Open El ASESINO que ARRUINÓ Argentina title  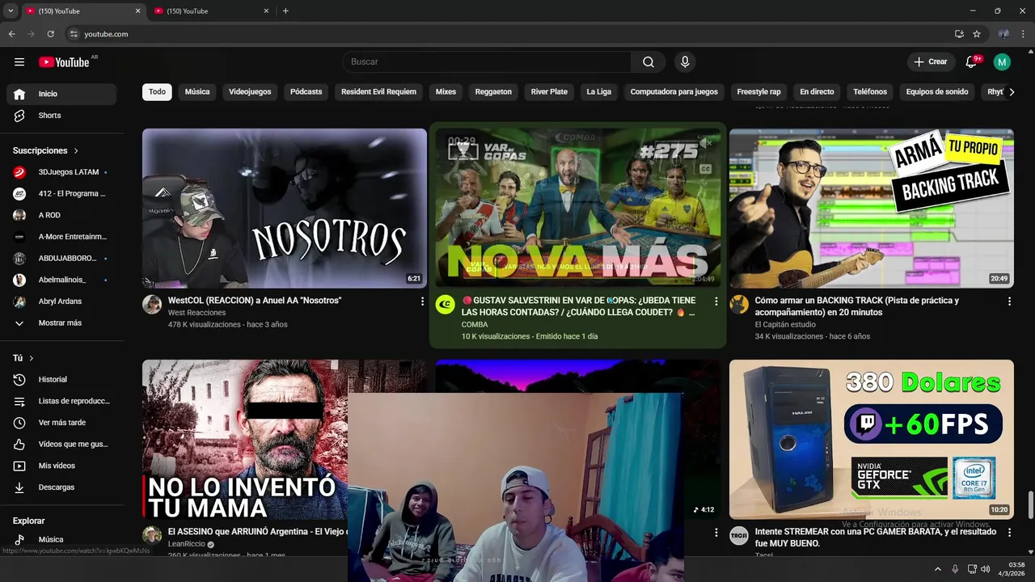(258, 532)
